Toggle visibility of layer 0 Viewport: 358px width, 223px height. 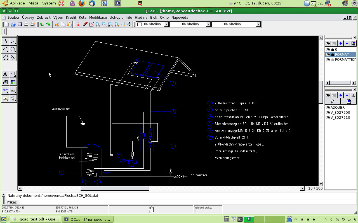(x=328, y=50)
